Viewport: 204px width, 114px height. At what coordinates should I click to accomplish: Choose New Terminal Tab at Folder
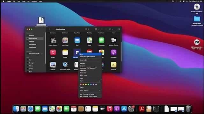point(90,97)
